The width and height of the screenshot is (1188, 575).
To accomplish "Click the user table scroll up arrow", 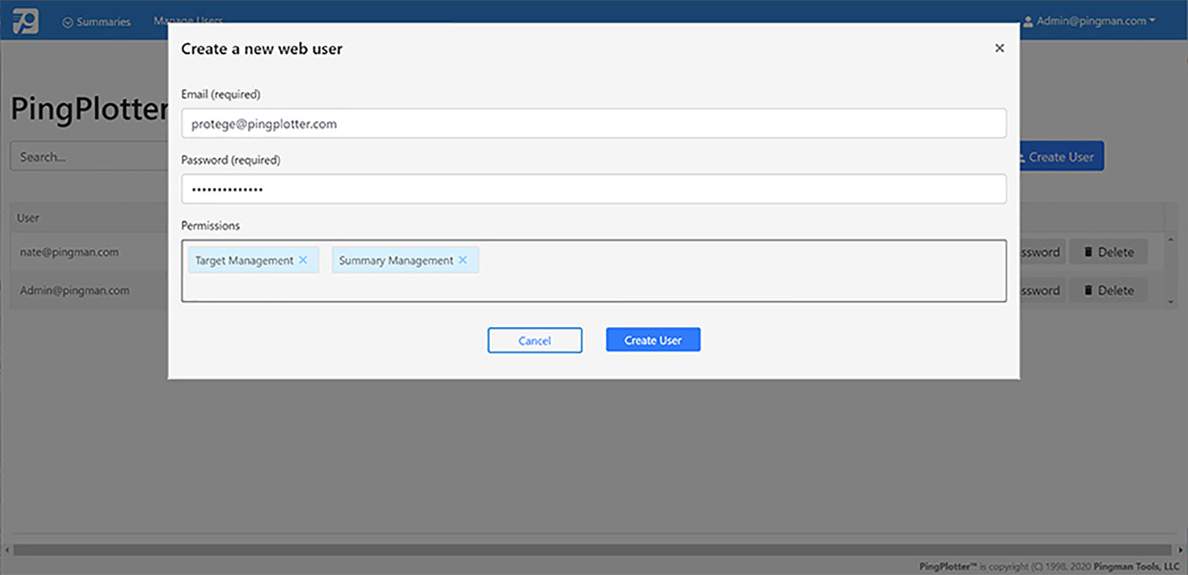I will (1170, 239).
